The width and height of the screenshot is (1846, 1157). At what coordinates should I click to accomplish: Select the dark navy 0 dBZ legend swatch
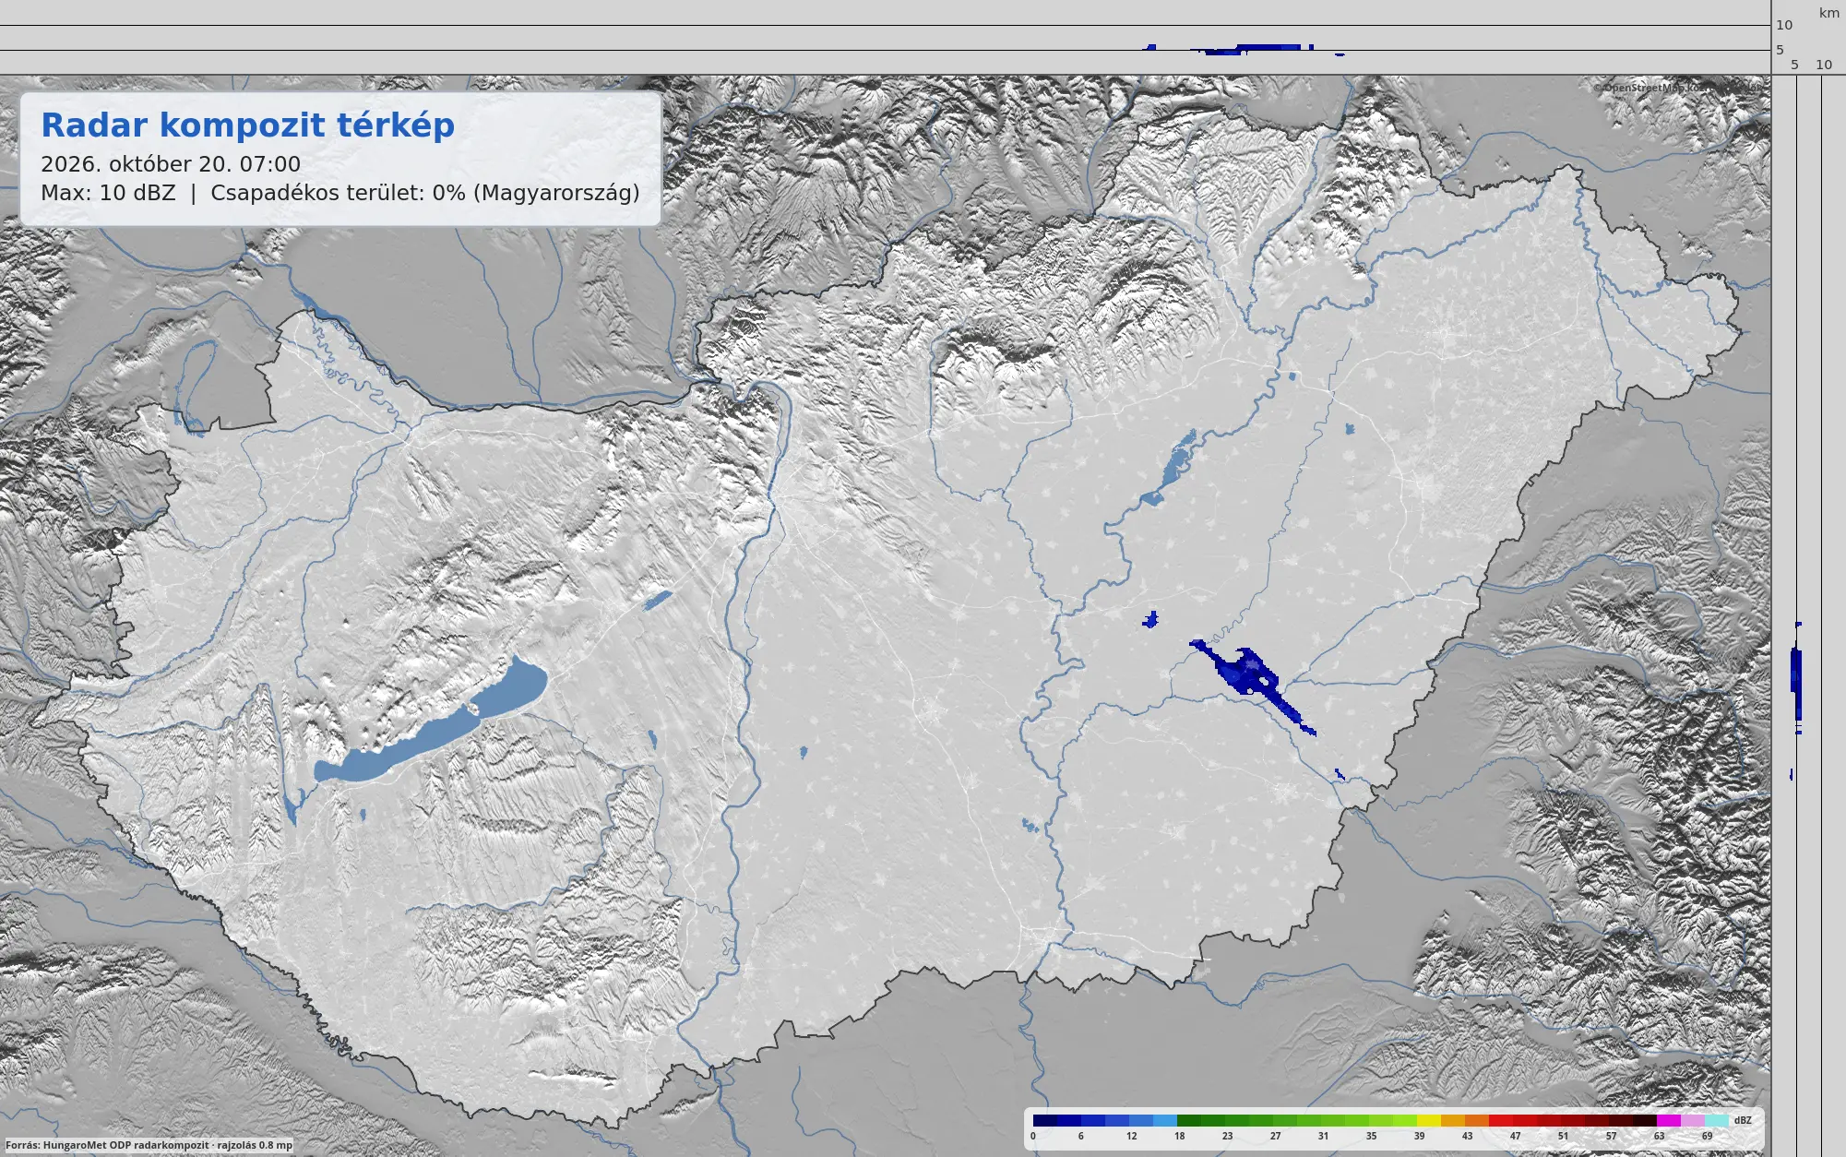pos(1044,1120)
